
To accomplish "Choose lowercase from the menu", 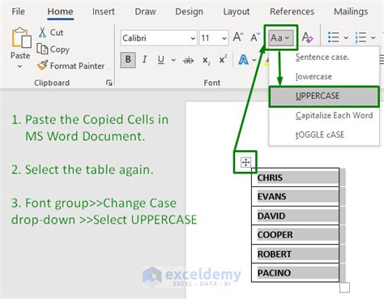I will [x=324, y=76].
